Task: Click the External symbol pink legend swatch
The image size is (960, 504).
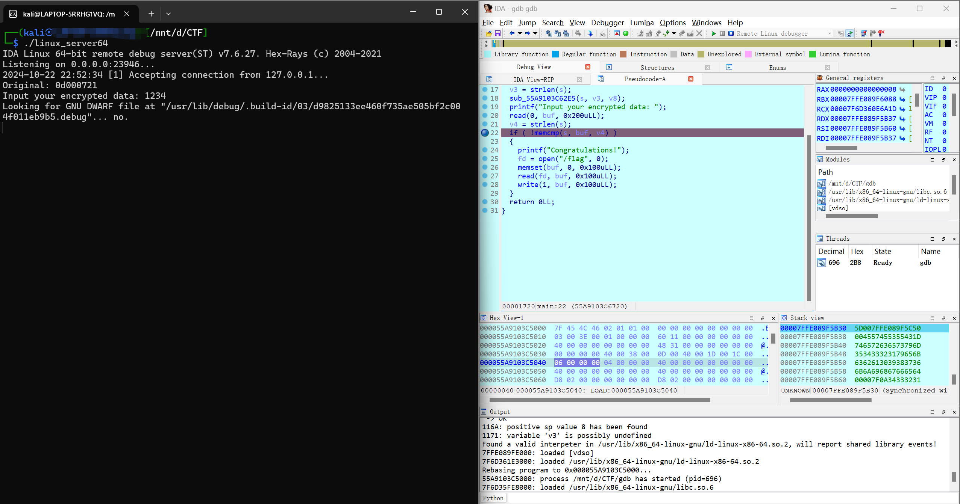Action: 748,54
